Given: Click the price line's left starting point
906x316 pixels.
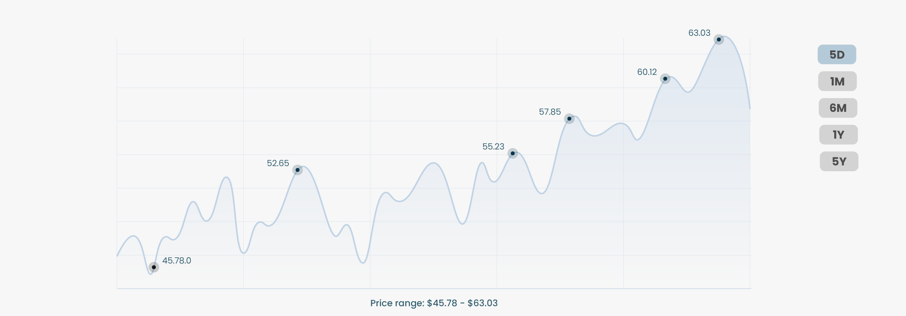Looking at the screenshot, I should (117, 255).
